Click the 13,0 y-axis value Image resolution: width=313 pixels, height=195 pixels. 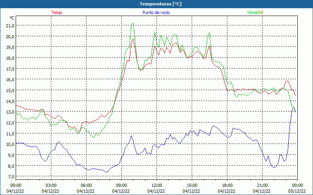pyautogui.click(x=11, y=112)
